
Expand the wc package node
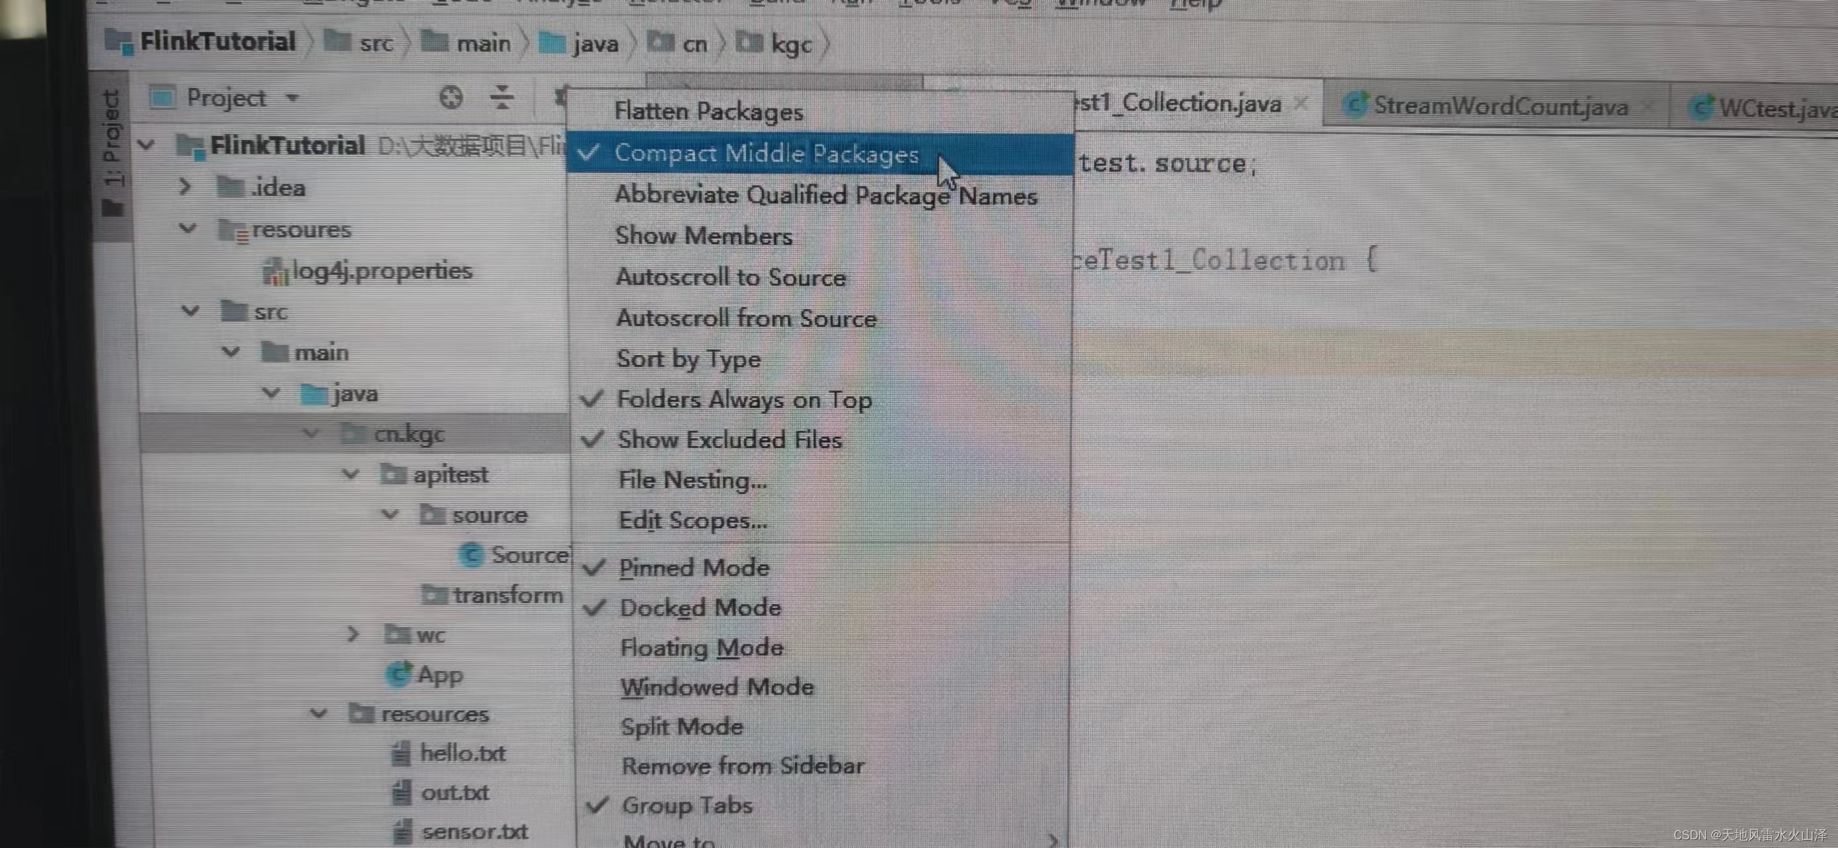click(352, 633)
